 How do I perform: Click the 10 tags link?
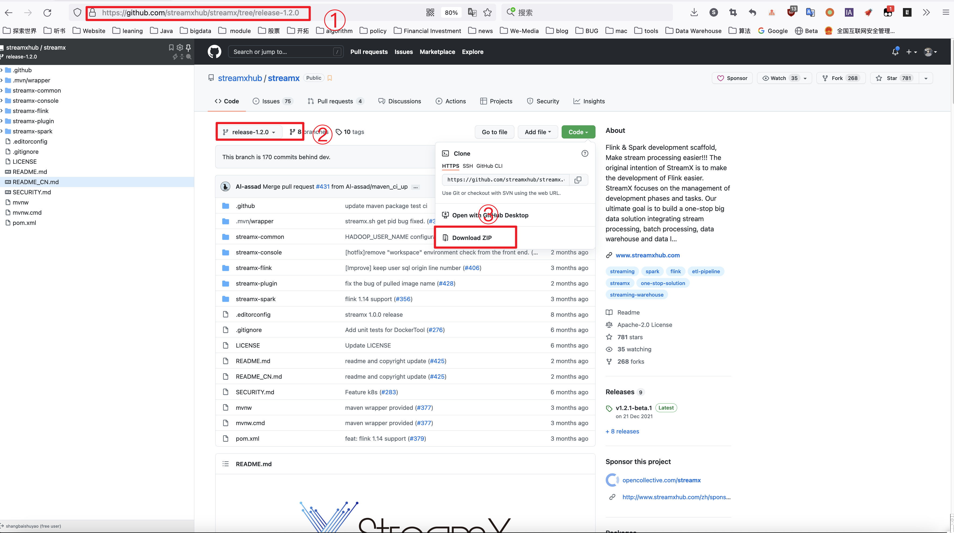(x=350, y=132)
